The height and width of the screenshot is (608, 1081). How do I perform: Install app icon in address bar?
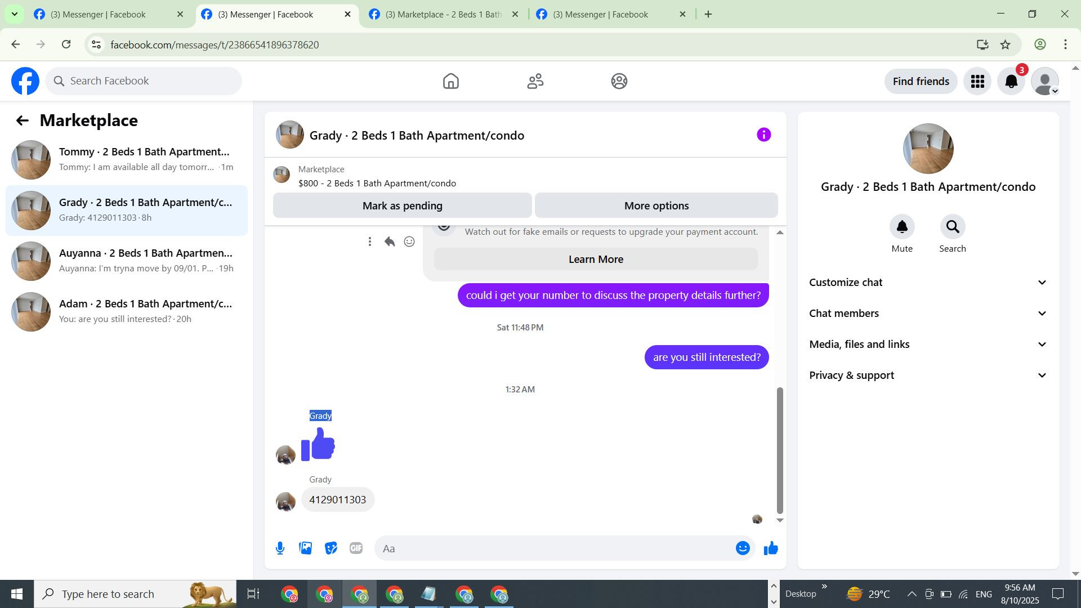coord(982,44)
